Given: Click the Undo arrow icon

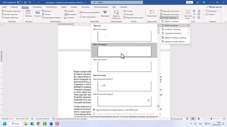Looking at the screenshot, I should pos(29,2).
